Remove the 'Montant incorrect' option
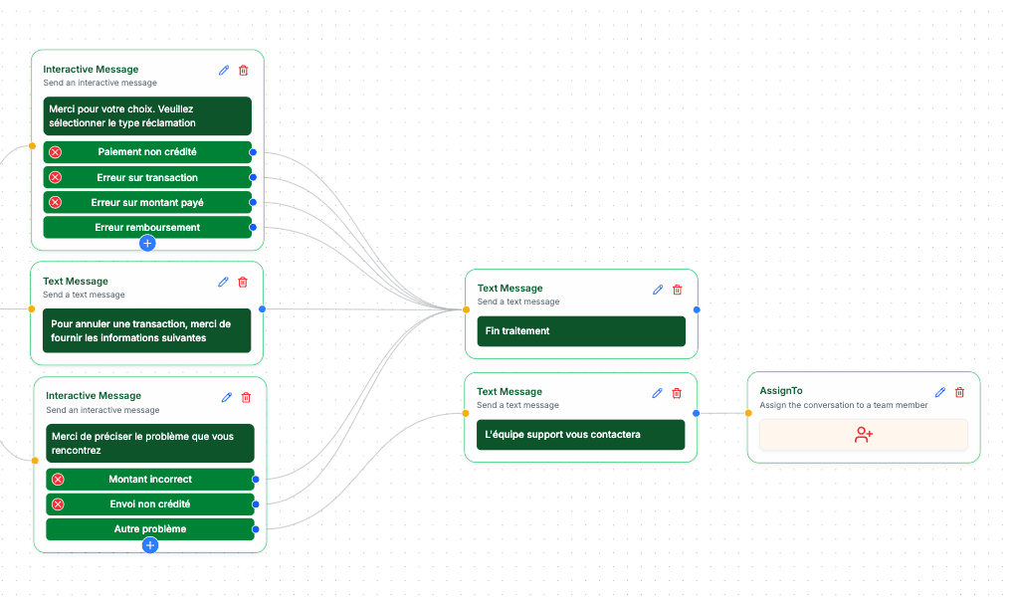 (58, 480)
